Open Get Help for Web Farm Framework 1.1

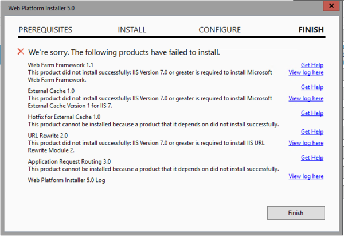click(312, 65)
